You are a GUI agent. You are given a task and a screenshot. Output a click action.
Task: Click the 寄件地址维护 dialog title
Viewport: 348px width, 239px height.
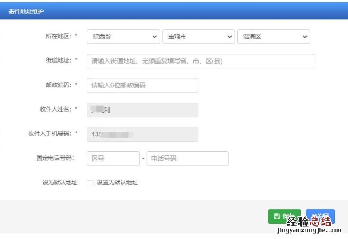[x=26, y=11]
